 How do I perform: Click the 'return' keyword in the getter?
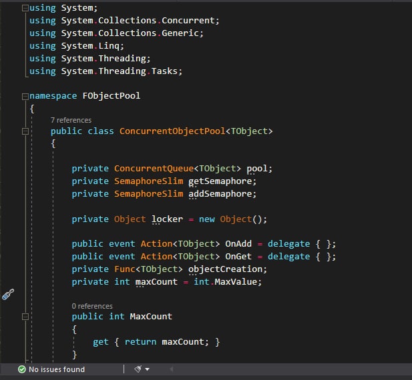pyautogui.click(x=140, y=342)
